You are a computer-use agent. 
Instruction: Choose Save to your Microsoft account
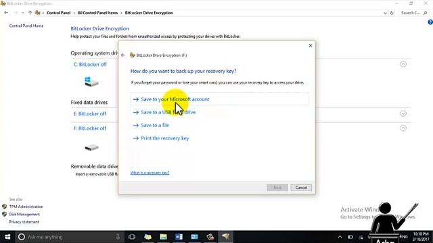(x=220, y=99)
